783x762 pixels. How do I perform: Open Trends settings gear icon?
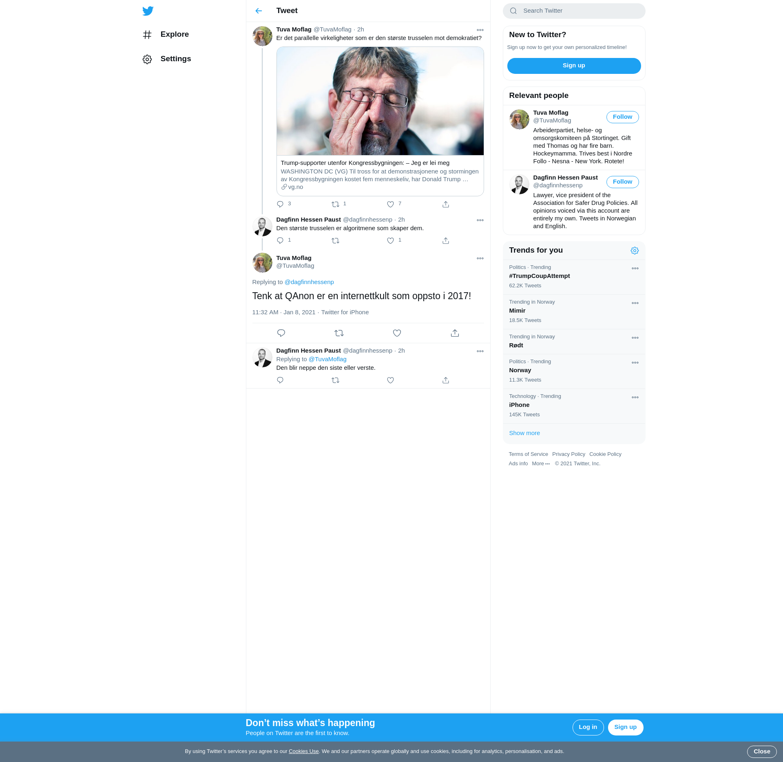pyautogui.click(x=635, y=251)
